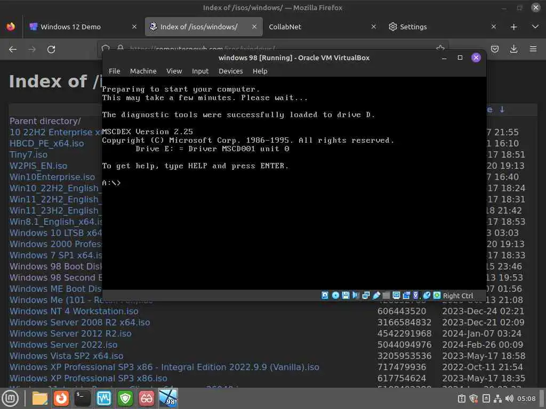The image size is (546, 409).
Task: Open the Windows Server 2008 R2 x64.iso link
Action: [x=80, y=322]
